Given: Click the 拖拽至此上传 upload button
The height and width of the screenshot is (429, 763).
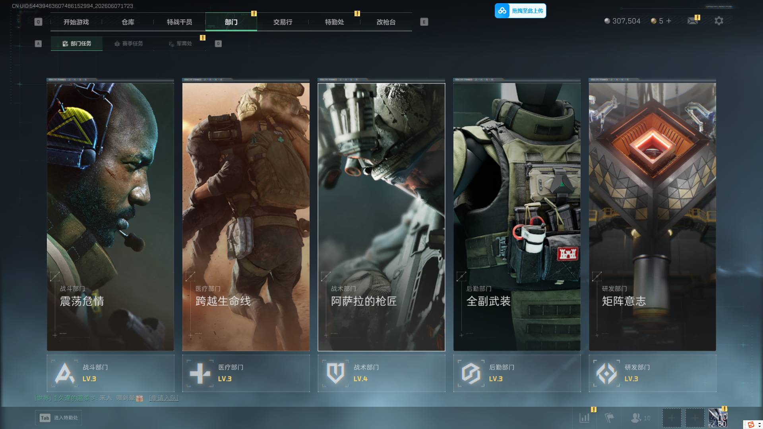Looking at the screenshot, I should [520, 11].
